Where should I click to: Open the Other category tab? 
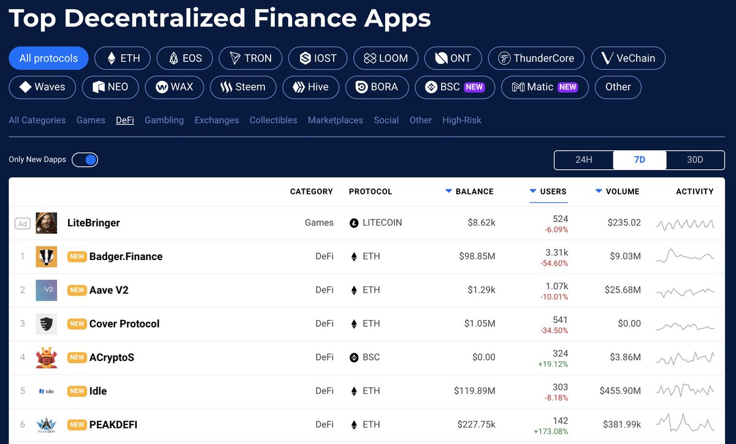(421, 120)
